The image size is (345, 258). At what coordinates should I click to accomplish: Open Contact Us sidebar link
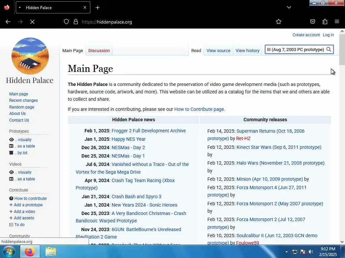(19, 120)
